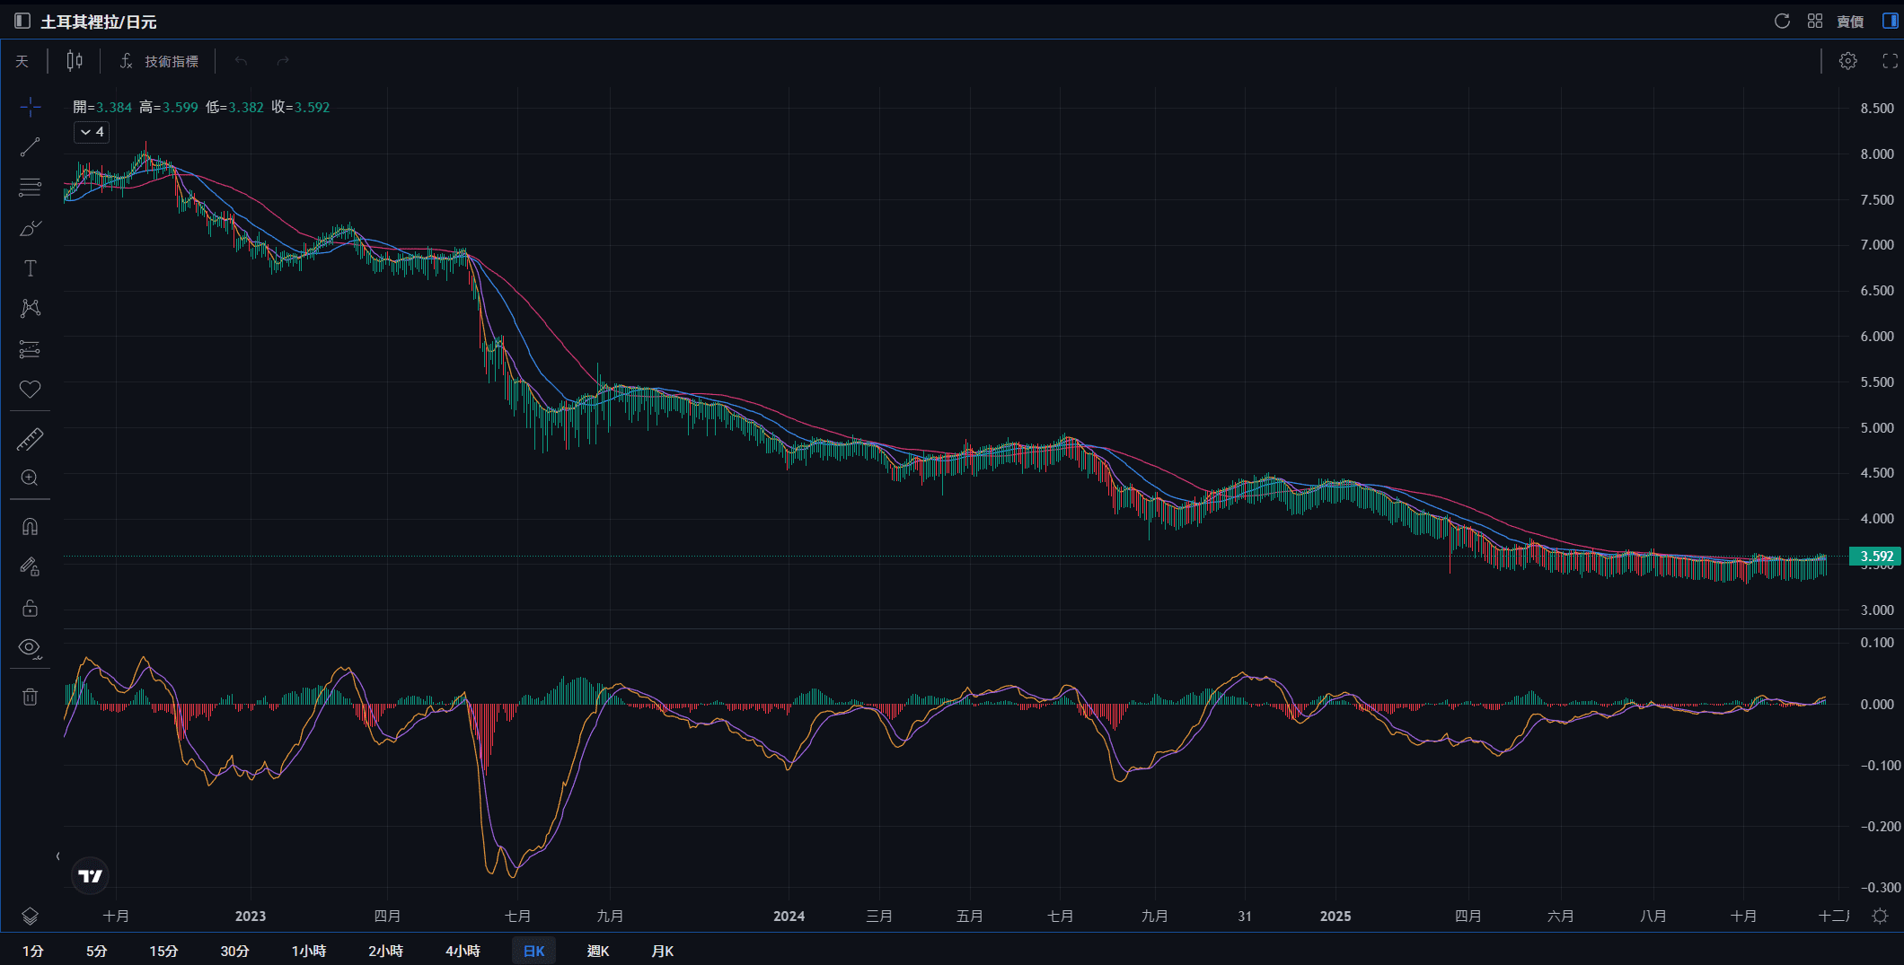Image resolution: width=1904 pixels, height=965 pixels.
Task: Toggle visibility of all drawings
Action: click(x=30, y=648)
